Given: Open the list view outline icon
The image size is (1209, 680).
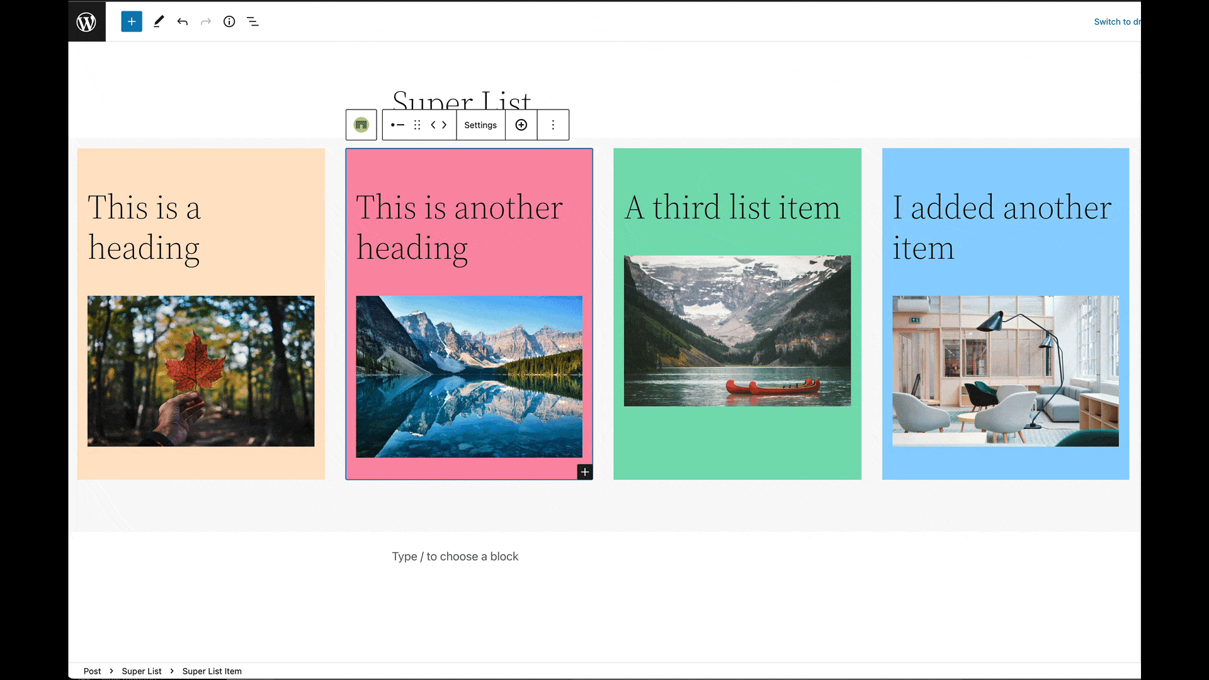Looking at the screenshot, I should 253,21.
